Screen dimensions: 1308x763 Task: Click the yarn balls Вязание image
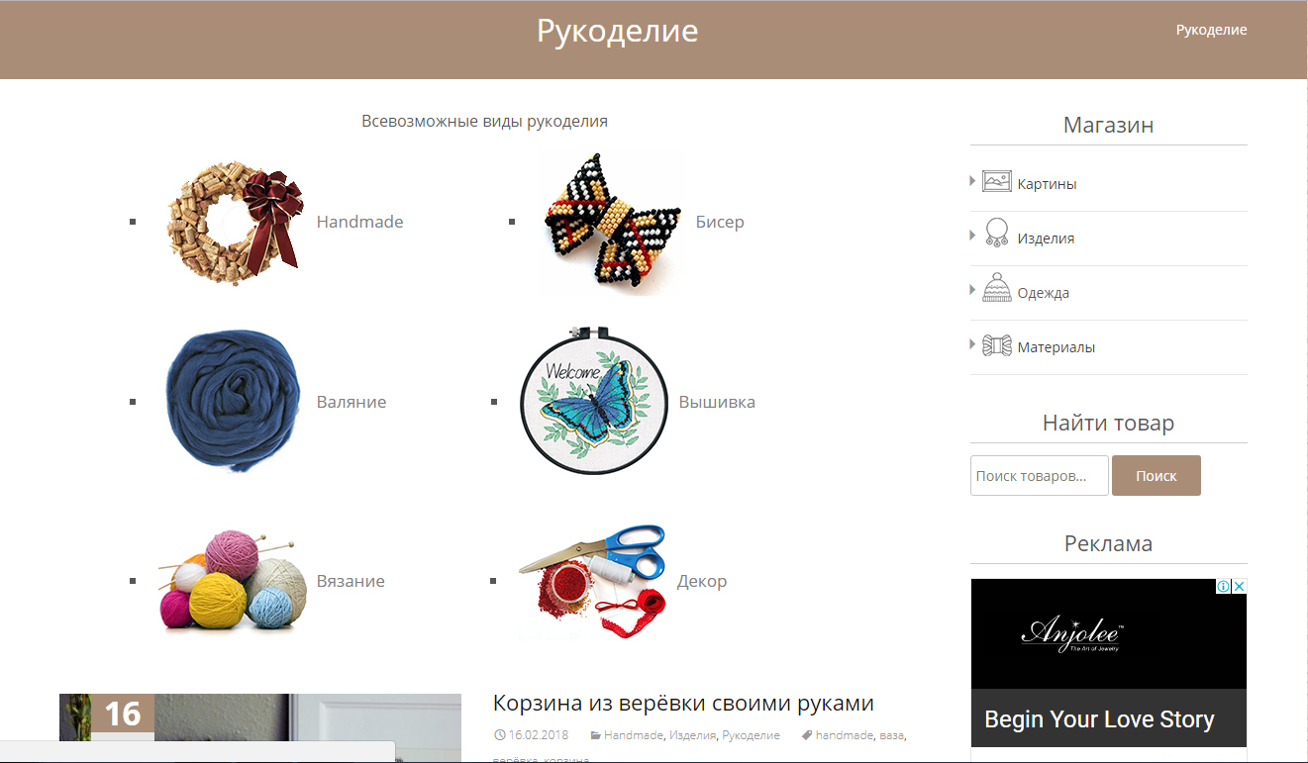[232, 581]
